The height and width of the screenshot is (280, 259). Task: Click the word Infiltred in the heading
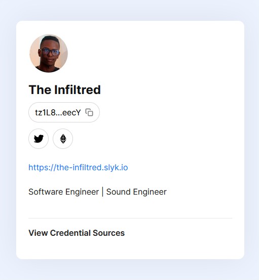(78, 89)
